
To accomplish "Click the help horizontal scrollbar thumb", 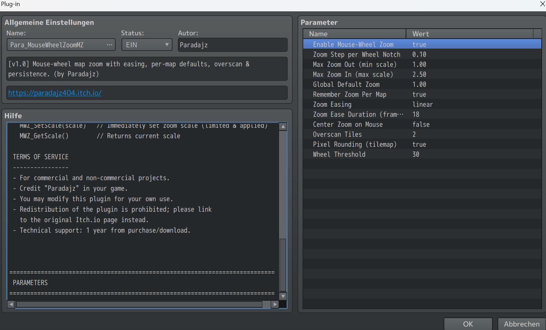I will pyautogui.click(x=139, y=304).
